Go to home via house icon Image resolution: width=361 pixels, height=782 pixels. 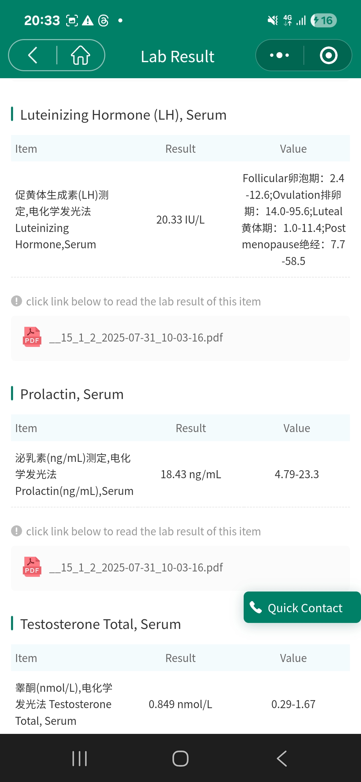[81, 55]
